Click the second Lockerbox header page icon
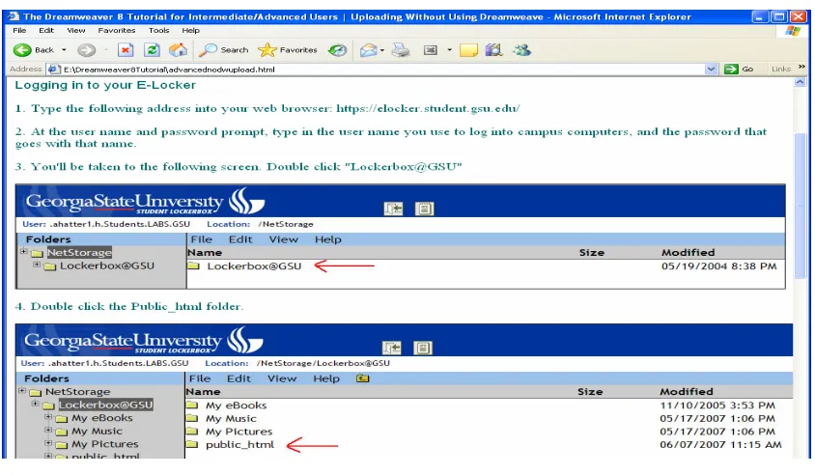Viewport: 815px width, 475px height. [x=423, y=348]
